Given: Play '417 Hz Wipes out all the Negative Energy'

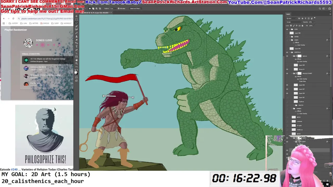Looking at the screenshot, I should tap(48, 60).
